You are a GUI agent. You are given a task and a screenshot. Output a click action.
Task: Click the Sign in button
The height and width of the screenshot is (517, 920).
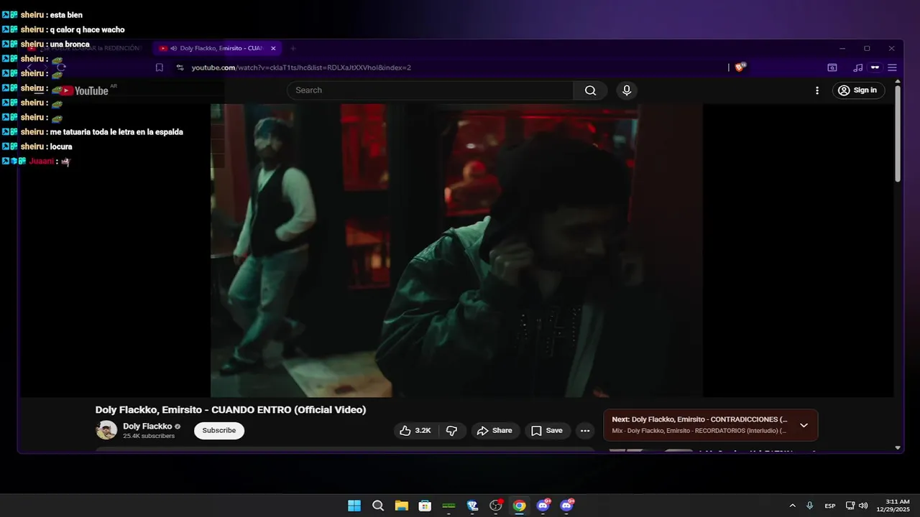[858, 90]
